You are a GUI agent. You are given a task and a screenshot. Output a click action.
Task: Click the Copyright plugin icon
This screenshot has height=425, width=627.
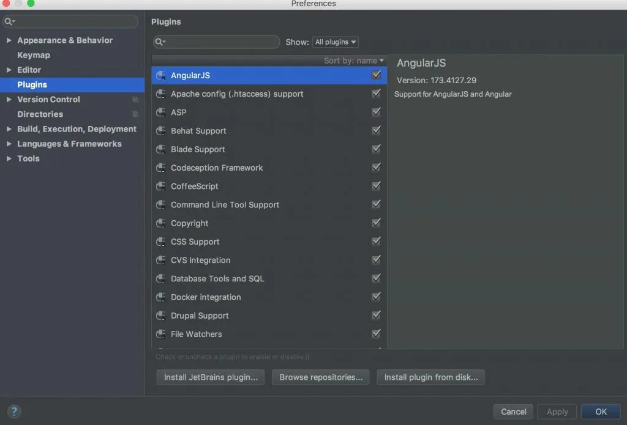(x=161, y=223)
